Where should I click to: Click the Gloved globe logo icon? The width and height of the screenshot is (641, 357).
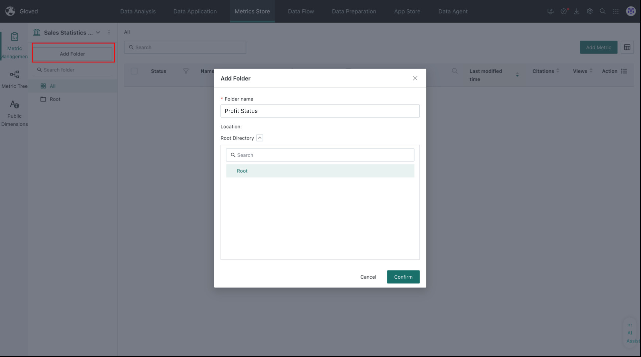pos(10,11)
